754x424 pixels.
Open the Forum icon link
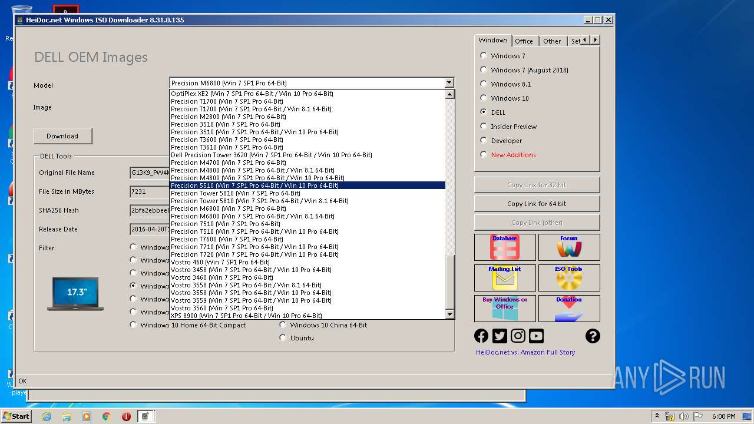569,247
